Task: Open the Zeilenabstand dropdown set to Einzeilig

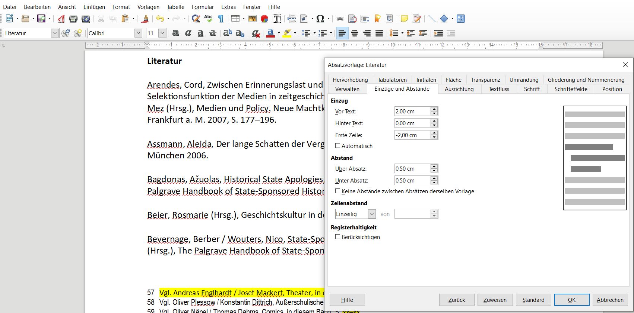Action: point(372,214)
